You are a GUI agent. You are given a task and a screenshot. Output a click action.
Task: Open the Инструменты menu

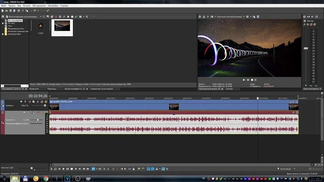pyautogui.click(x=39, y=6)
